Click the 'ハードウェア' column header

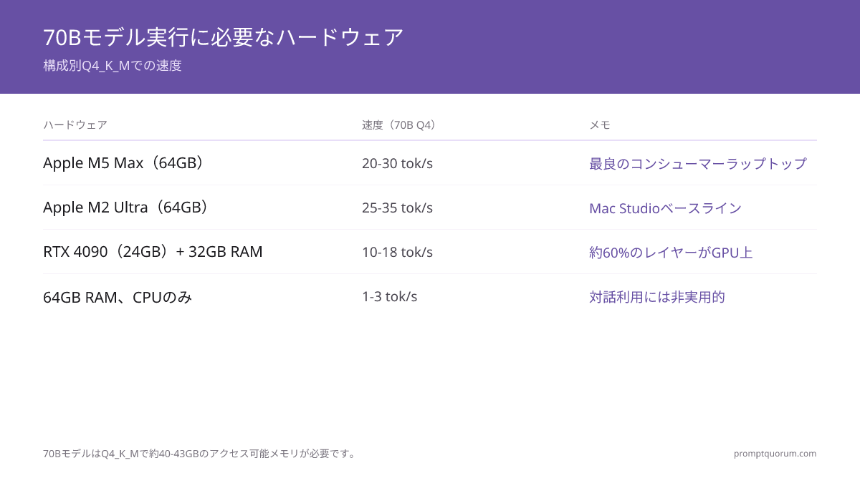click(x=75, y=125)
